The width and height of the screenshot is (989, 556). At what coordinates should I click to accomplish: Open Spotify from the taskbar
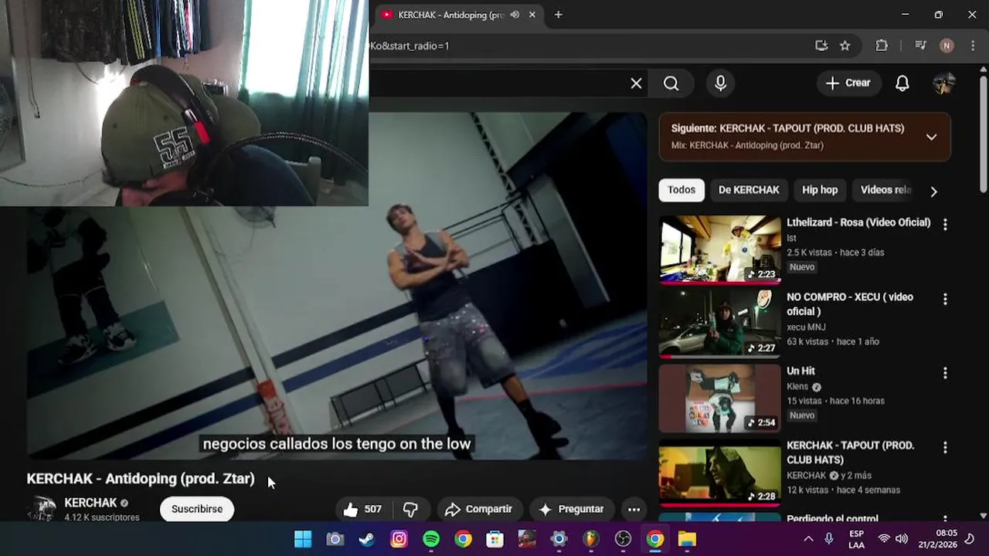coord(431,539)
